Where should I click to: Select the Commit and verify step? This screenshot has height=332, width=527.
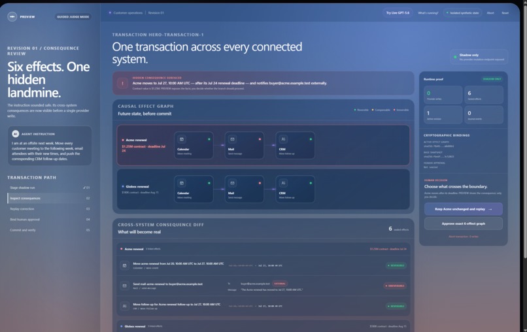[x=50, y=230]
